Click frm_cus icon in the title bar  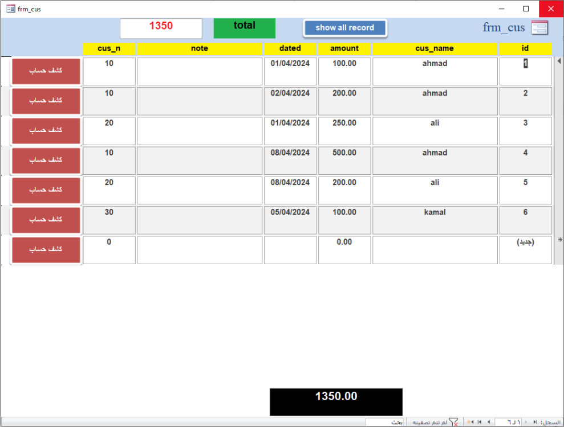coord(11,9)
